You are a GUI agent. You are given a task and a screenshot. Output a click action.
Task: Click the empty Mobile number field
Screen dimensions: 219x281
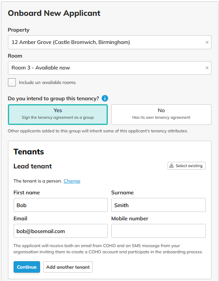tap(158, 231)
